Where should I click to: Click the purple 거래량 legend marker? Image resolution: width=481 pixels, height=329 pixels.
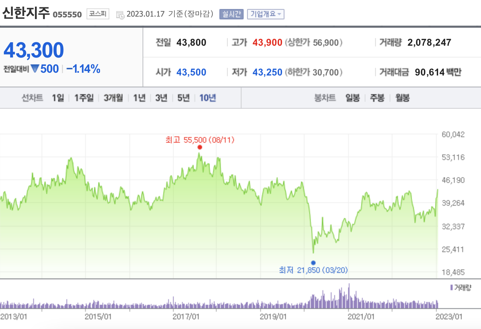(x=452, y=287)
